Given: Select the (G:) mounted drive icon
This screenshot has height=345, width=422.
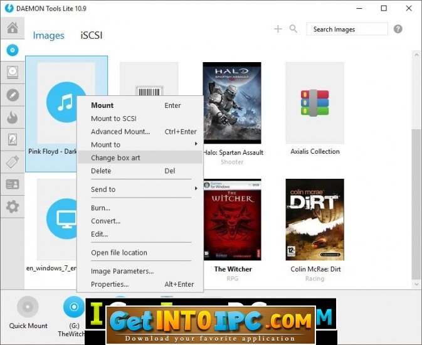Looking at the screenshot, I should [74, 307].
